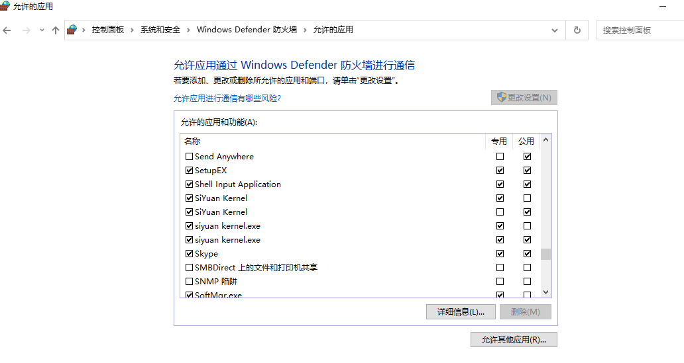This screenshot has width=684, height=363.
Task: Click the 系统和安全 breadcrumb
Action: (160, 30)
